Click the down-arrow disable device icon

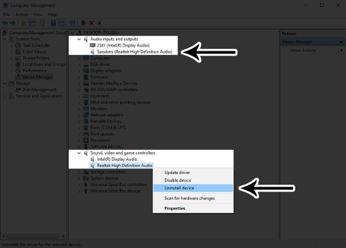pos(100,23)
